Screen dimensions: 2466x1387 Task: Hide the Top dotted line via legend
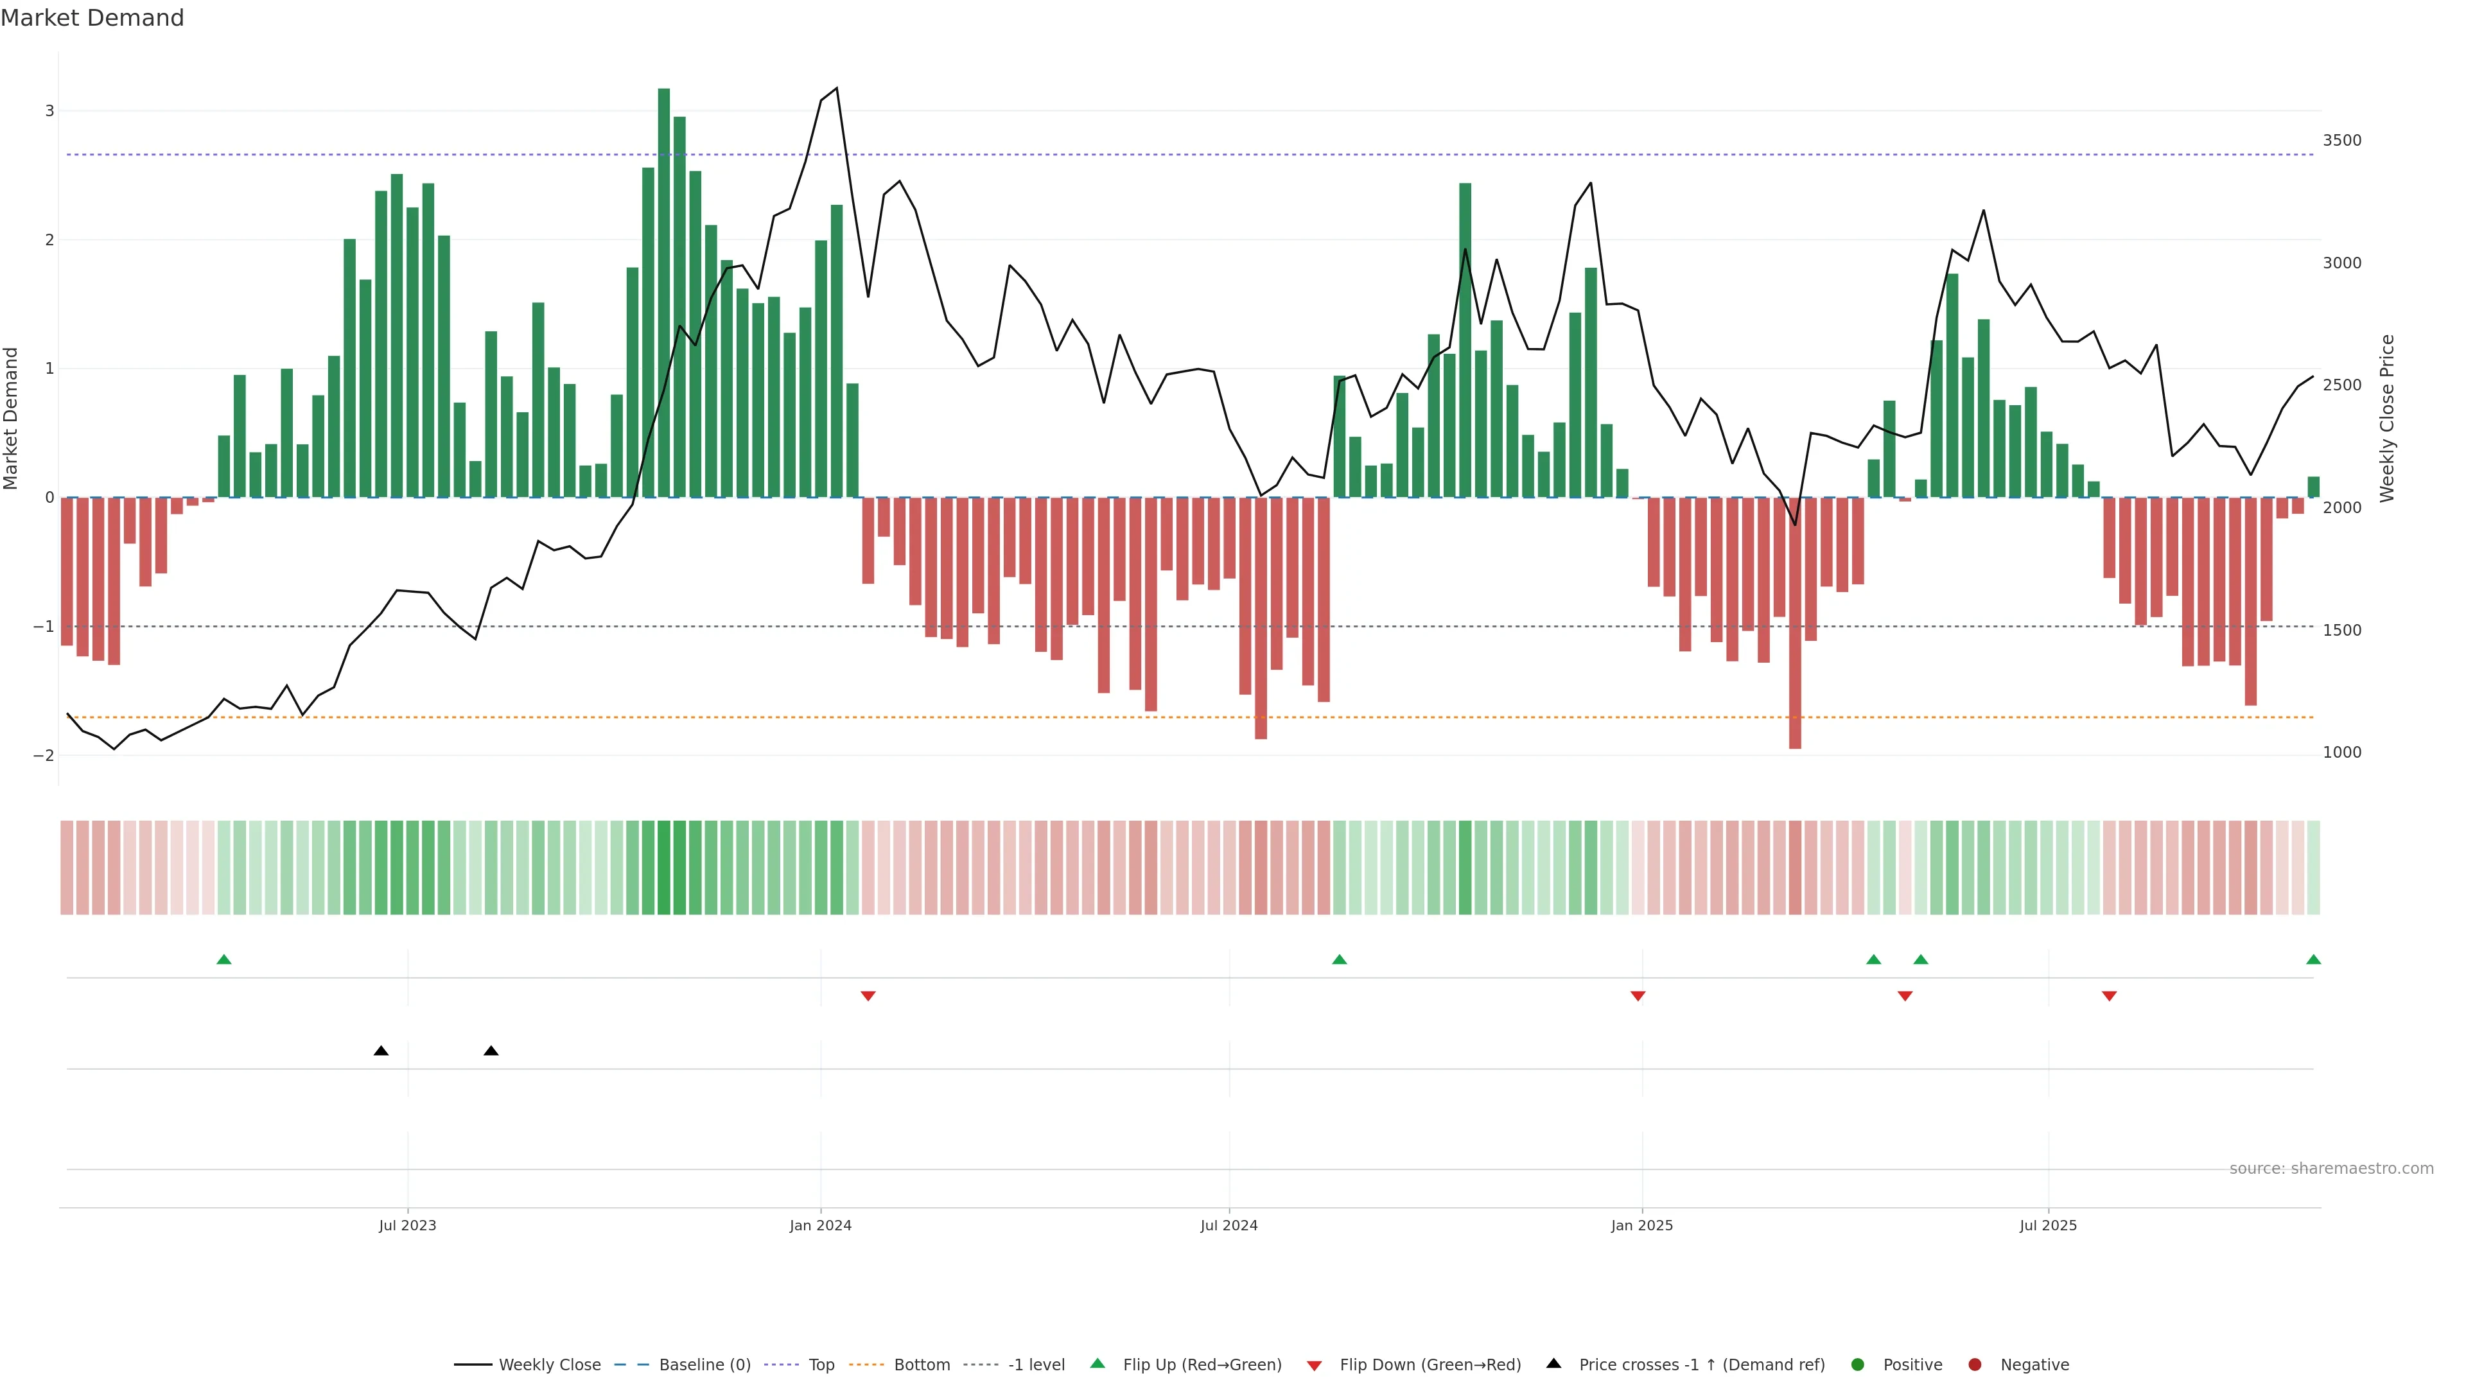[x=821, y=1365]
